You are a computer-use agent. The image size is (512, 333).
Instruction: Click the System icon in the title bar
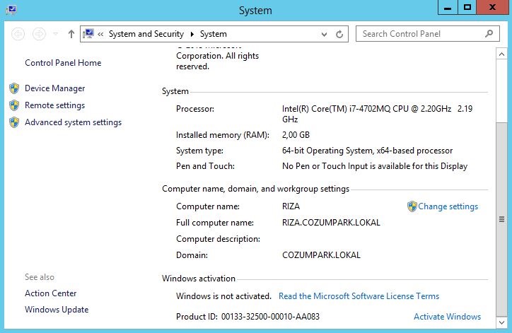(x=11, y=10)
